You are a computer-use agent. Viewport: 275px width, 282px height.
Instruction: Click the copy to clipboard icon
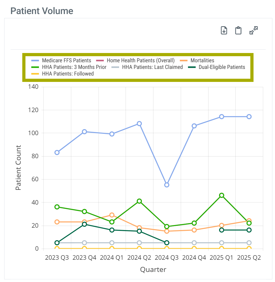pos(238,30)
